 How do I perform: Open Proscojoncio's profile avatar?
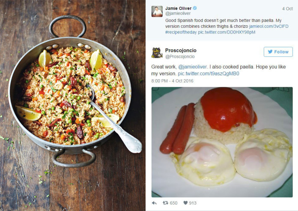click(157, 53)
